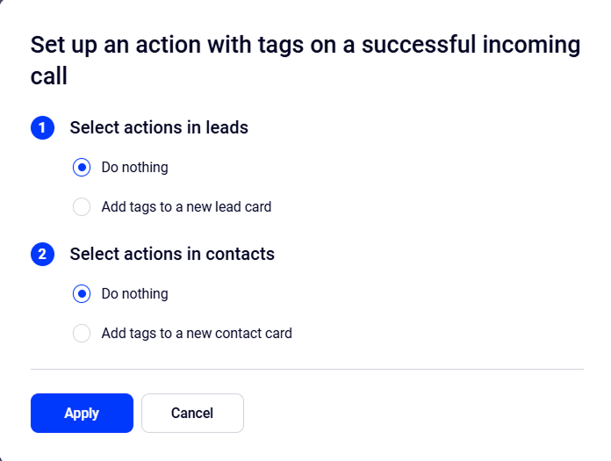Click the Add tags to a new contact card label
This screenshot has width=611, height=461.
[x=197, y=334]
